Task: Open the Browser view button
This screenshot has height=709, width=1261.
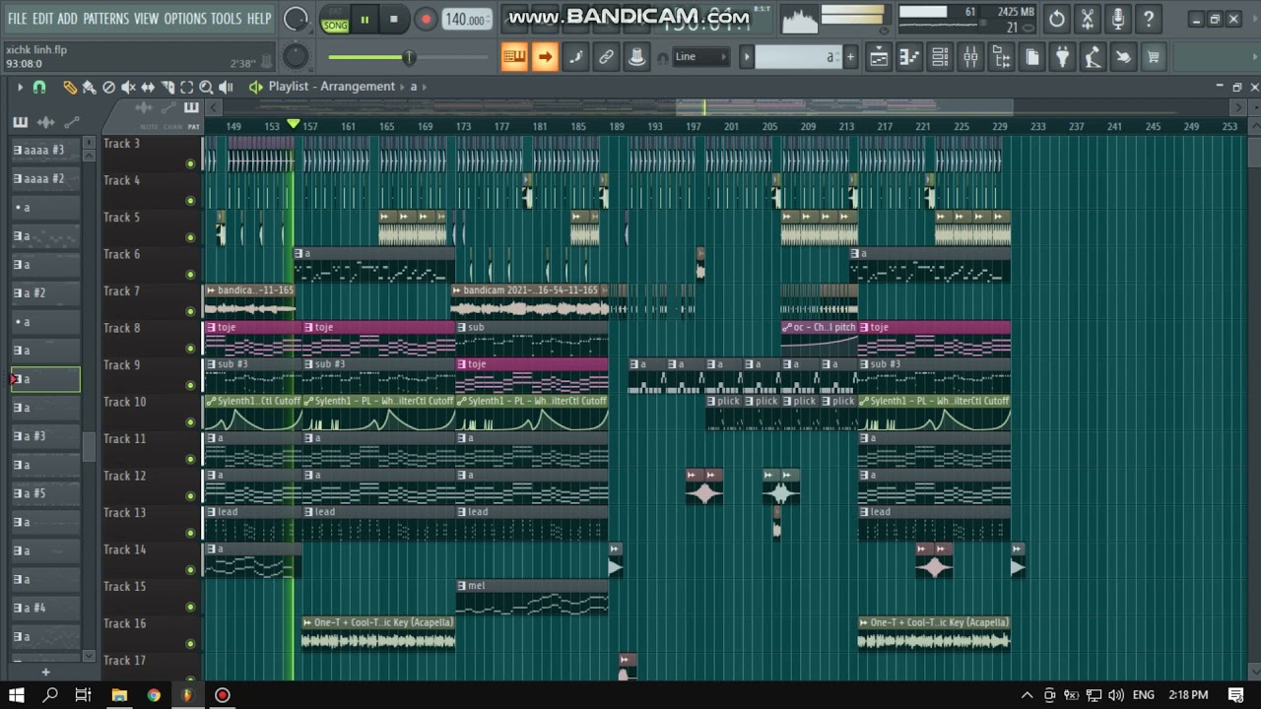Action: (1001, 57)
